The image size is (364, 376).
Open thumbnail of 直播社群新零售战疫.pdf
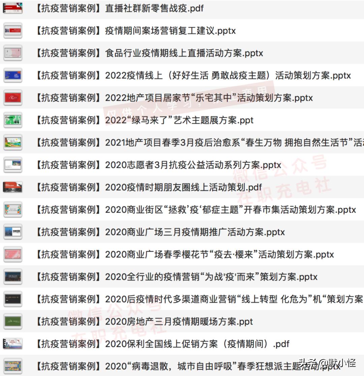pyautogui.click(x=12, y=8)
